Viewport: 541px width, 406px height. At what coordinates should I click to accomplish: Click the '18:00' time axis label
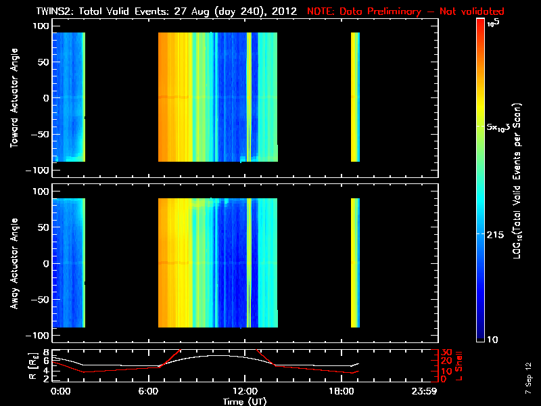[x=342, y=391]
